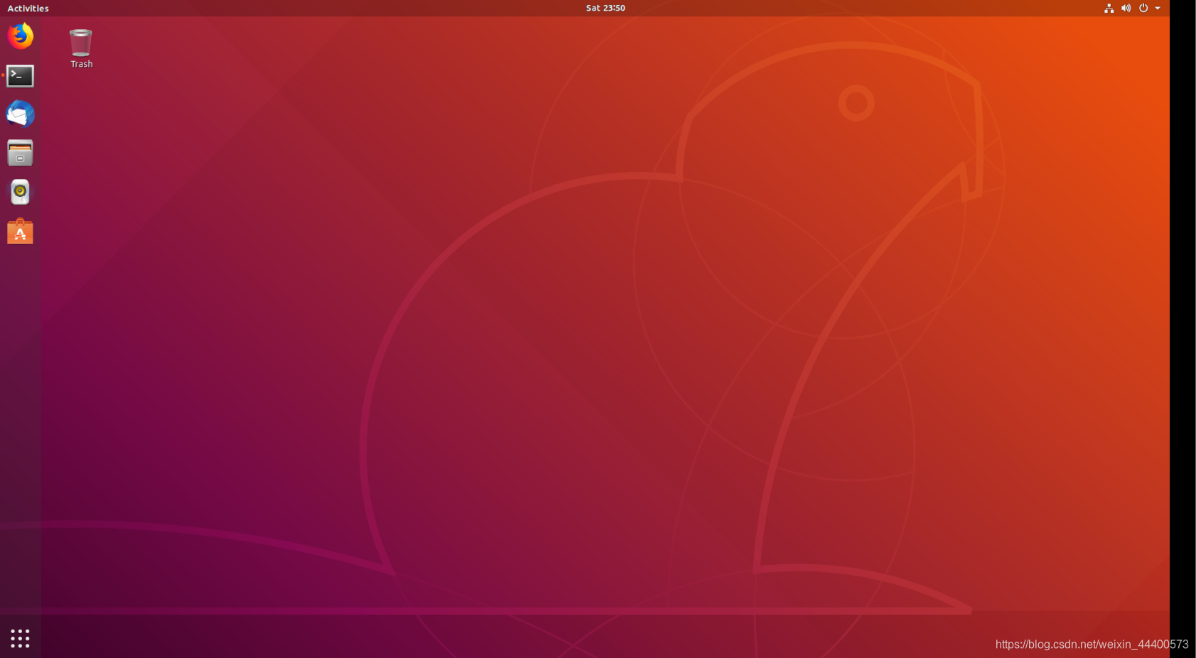The width and height of the screenshot is (1196, 658).
Task: Open the Activities overview
Action: click(x=28, y=9)
